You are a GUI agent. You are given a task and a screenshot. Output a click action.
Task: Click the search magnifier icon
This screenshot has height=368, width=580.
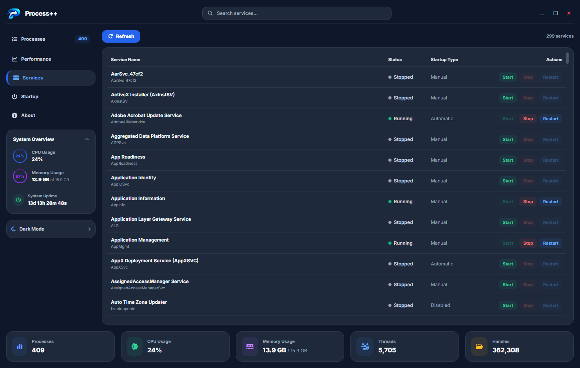pos(210,13)
